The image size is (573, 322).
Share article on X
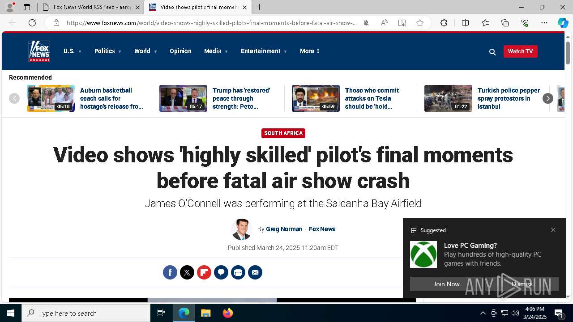click(x=187, y=272)
